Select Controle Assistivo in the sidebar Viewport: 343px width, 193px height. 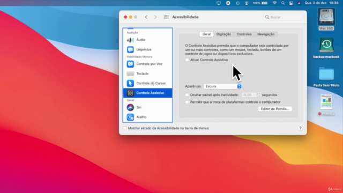point(147,93)
